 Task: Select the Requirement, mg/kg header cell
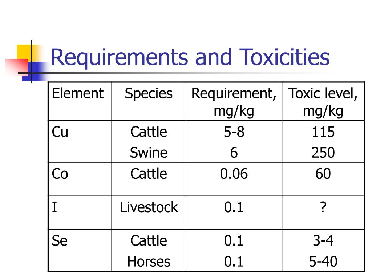(234, 101)
